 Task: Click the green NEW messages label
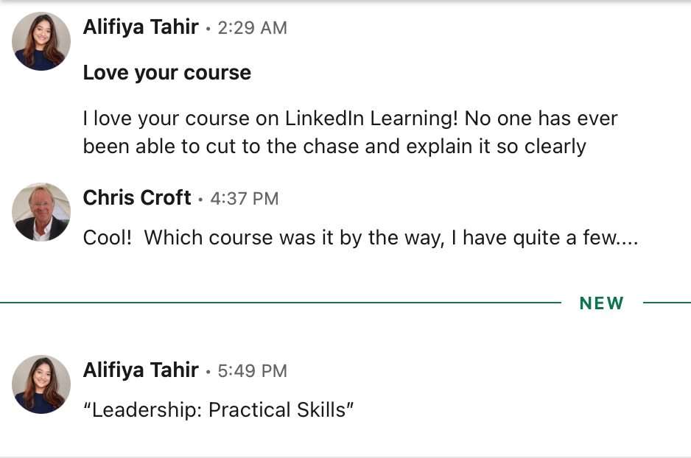pos(601,303)
